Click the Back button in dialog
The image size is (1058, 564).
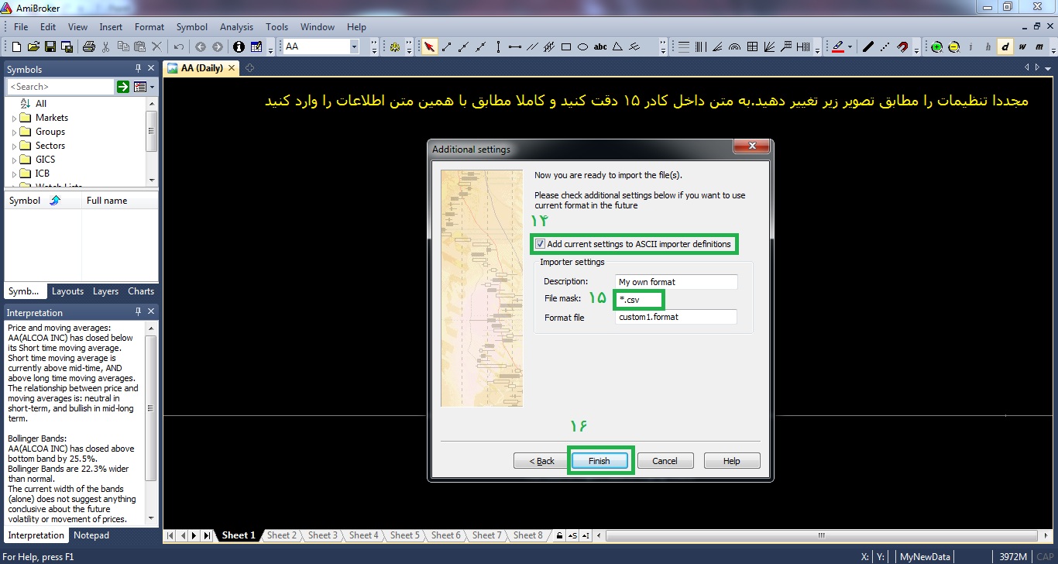[541, 461]
